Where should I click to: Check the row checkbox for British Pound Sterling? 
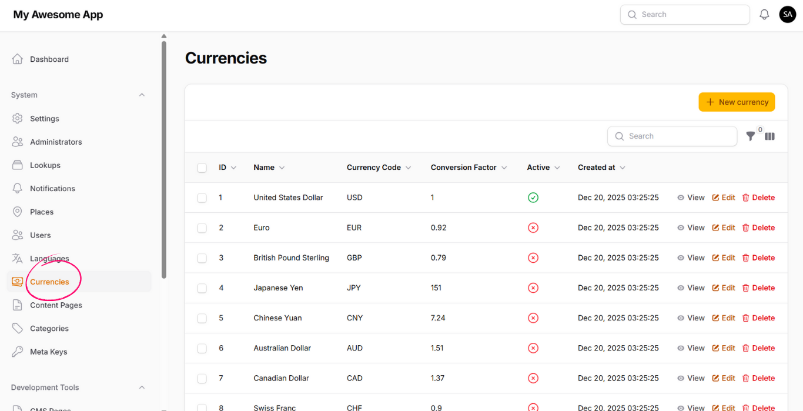pyautogui.click(x=202, y=258)
